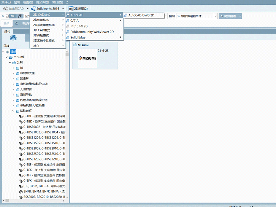Open the AutoCAD submenu entry
Viewport: 276px width, 207px height.
pyautogui.click(x=94, y=15)
